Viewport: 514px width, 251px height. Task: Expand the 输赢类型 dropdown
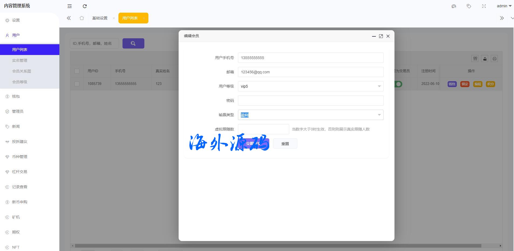[311, 115]
